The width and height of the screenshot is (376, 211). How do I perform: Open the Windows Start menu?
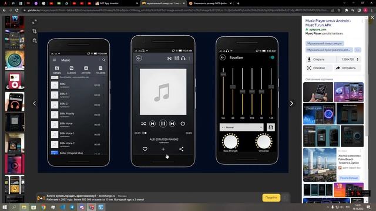5,207
